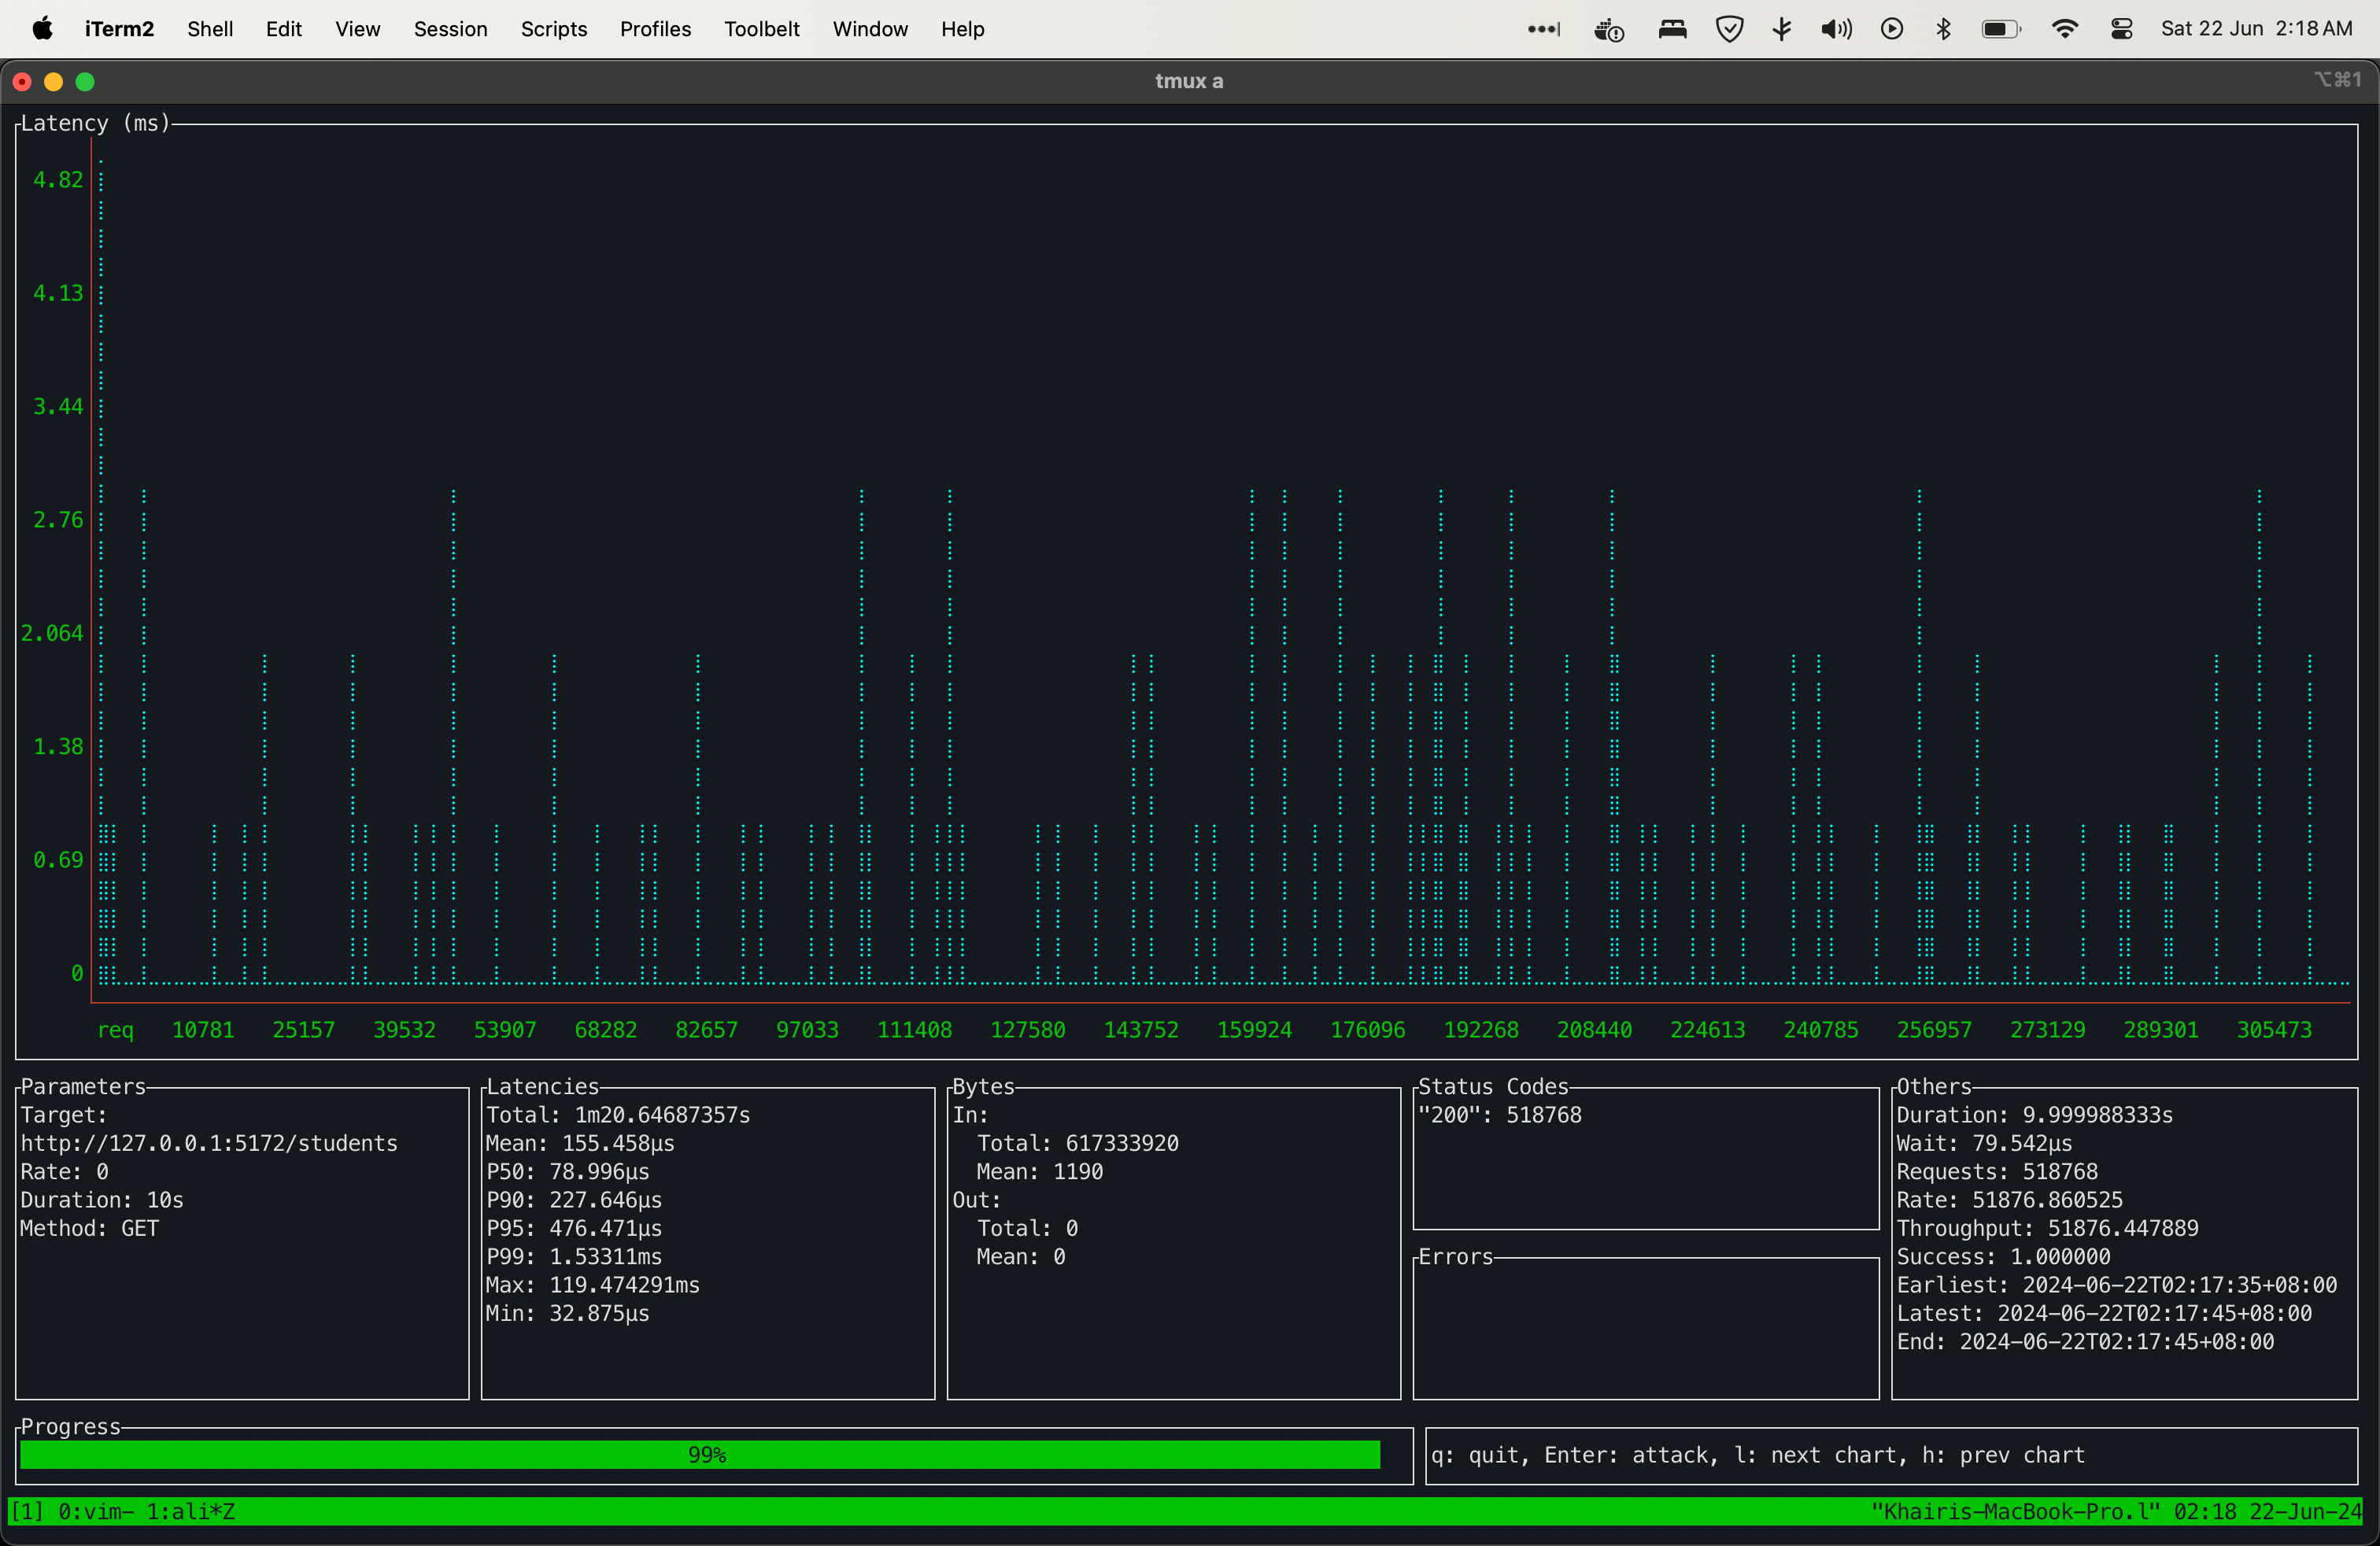Open the Session menu
Viewport: 2380px width, 1546px height.
click(x=450, y=29)
